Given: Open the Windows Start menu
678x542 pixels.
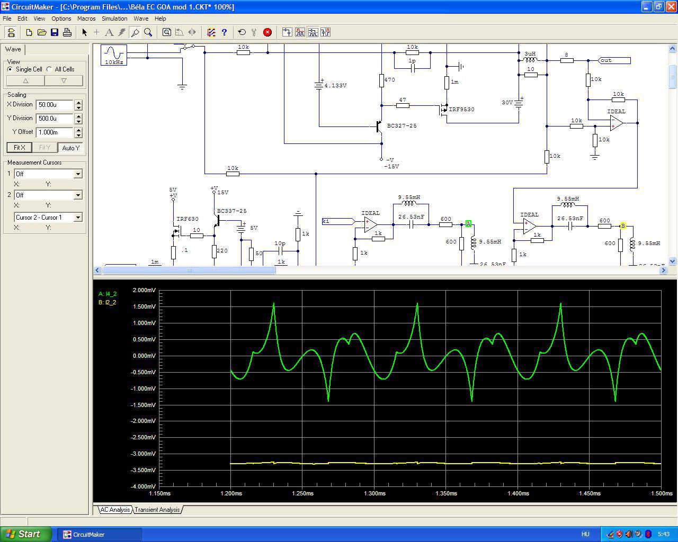Looking at the screenshot, I should (x=26, y=534).
